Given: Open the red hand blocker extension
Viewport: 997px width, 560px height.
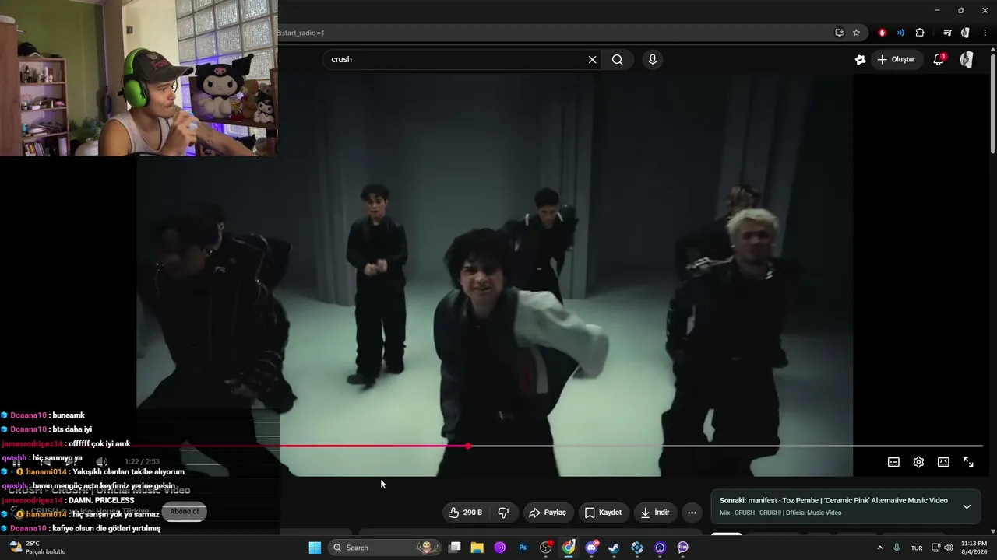Looking at the screenshot, I should [882, 33].
